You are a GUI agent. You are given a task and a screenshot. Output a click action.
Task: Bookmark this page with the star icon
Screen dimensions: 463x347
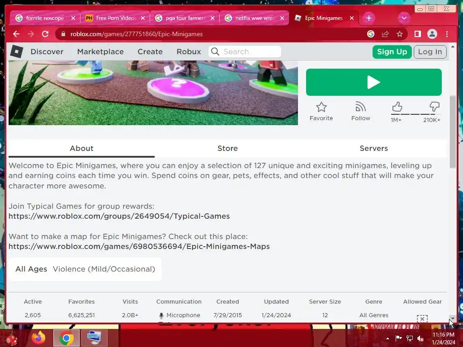tap(400, 34)
